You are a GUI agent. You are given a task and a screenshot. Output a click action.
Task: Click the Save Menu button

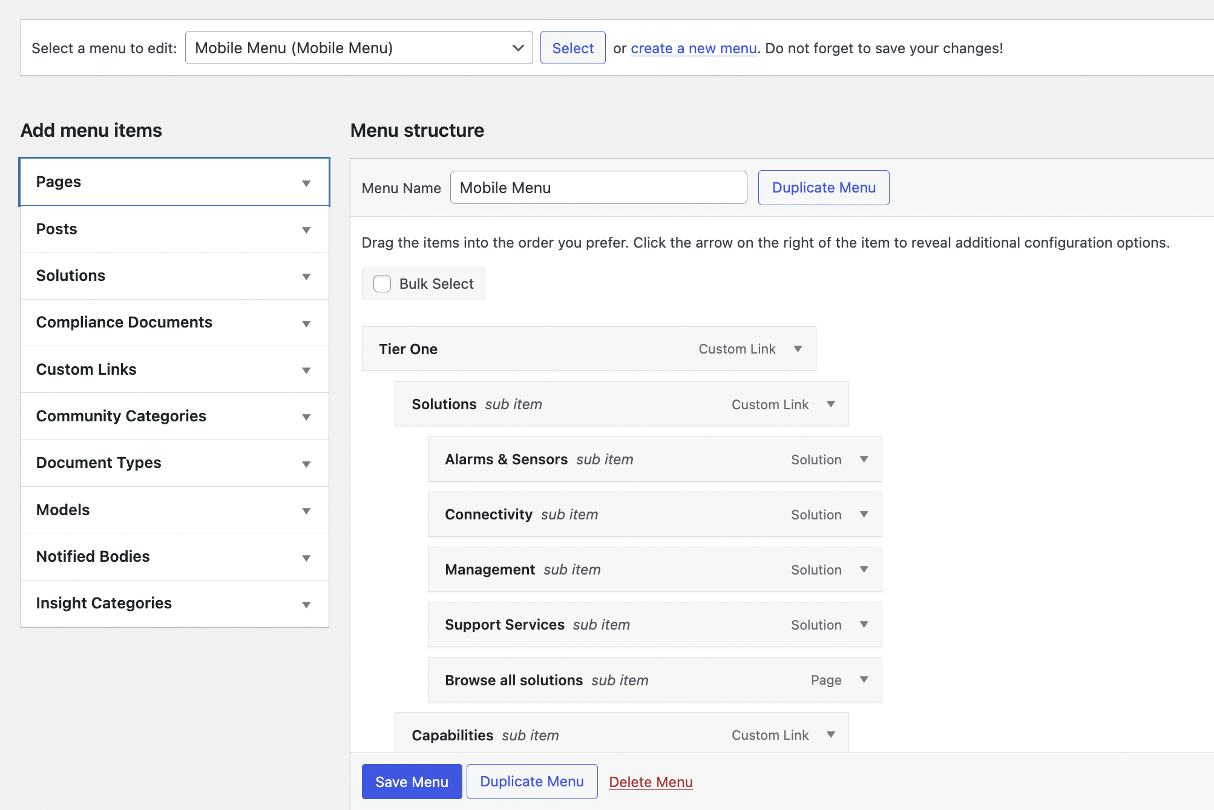412,782
